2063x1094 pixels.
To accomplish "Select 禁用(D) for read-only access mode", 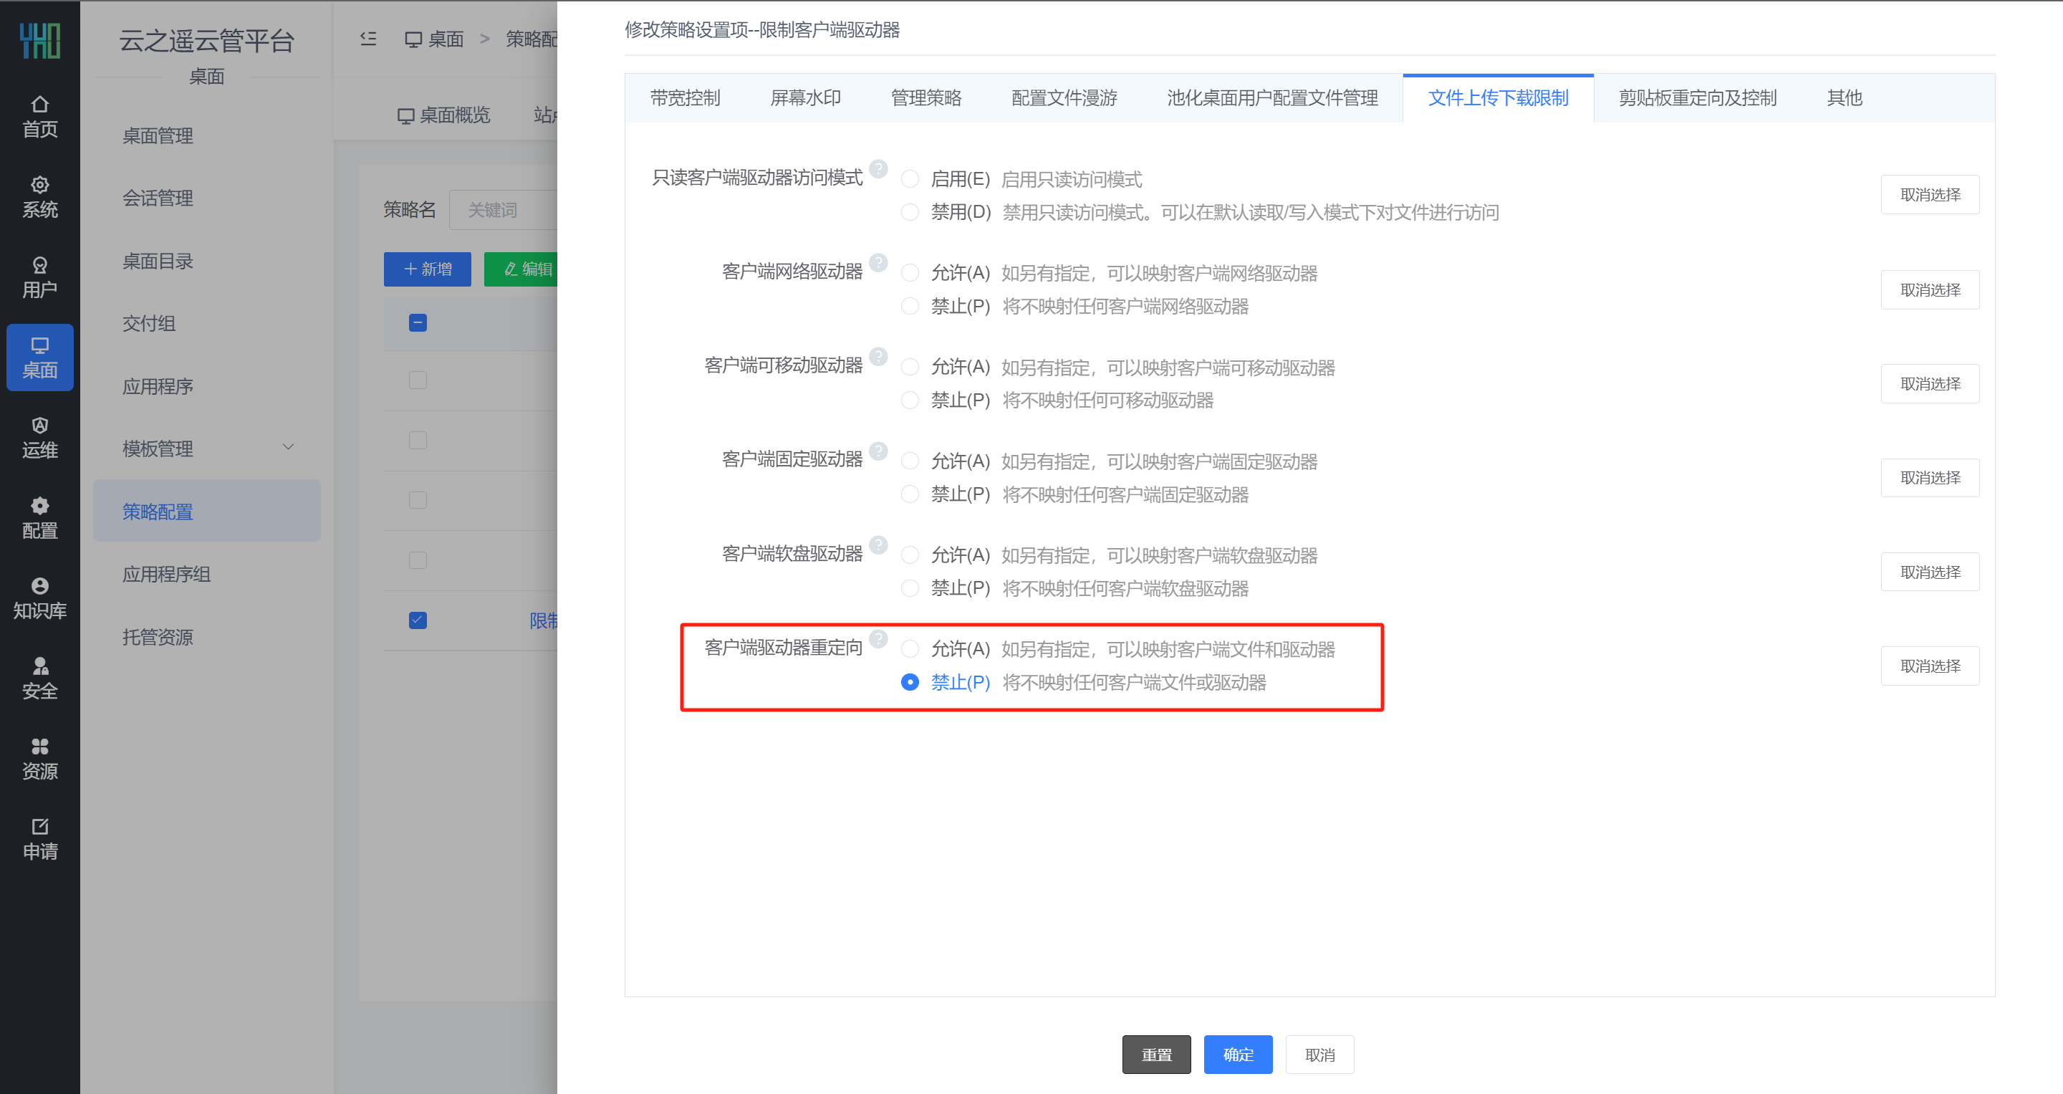I will 910,212.
